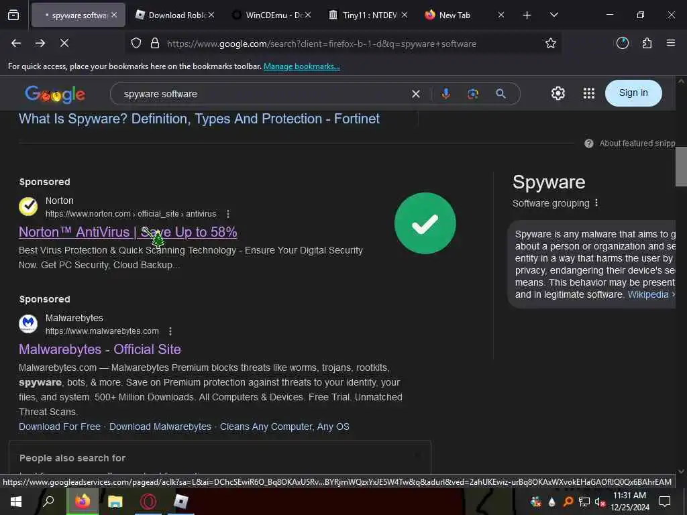Viewport: 687px width, 515px height.
Task: Sign in to Google account
Action: [x=633, y=93]
